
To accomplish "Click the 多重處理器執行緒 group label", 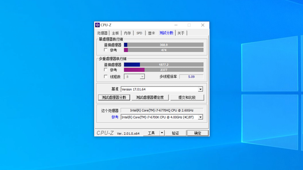I will click(113, 59).
